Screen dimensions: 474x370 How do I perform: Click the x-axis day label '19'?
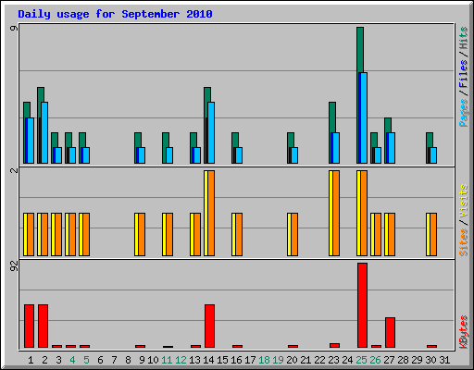click(278, 360)
